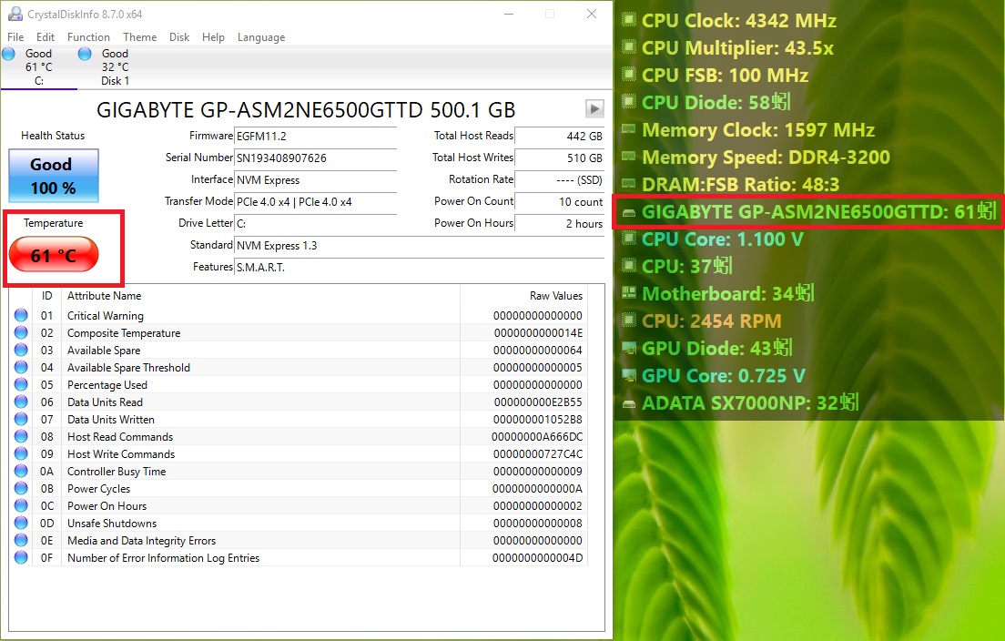Click the status icon for Available Spare row
Viewport: 1005px width, 641px height.
21,350
